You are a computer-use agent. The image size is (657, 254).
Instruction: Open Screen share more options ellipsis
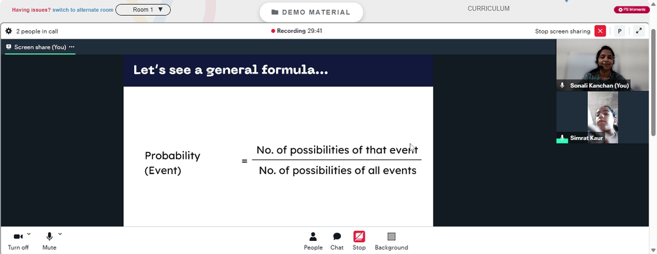(x=72, y=47)
